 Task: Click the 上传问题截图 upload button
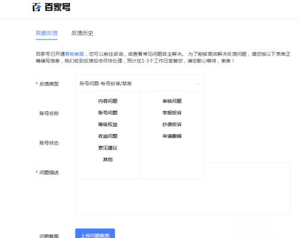(95, 234)
